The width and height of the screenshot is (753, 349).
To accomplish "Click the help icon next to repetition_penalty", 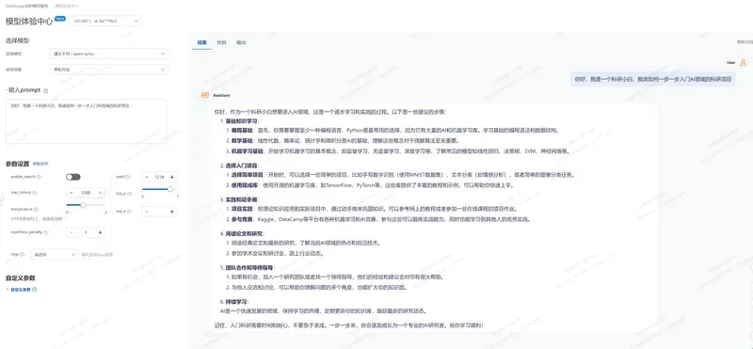I will [x=46, y=232].
